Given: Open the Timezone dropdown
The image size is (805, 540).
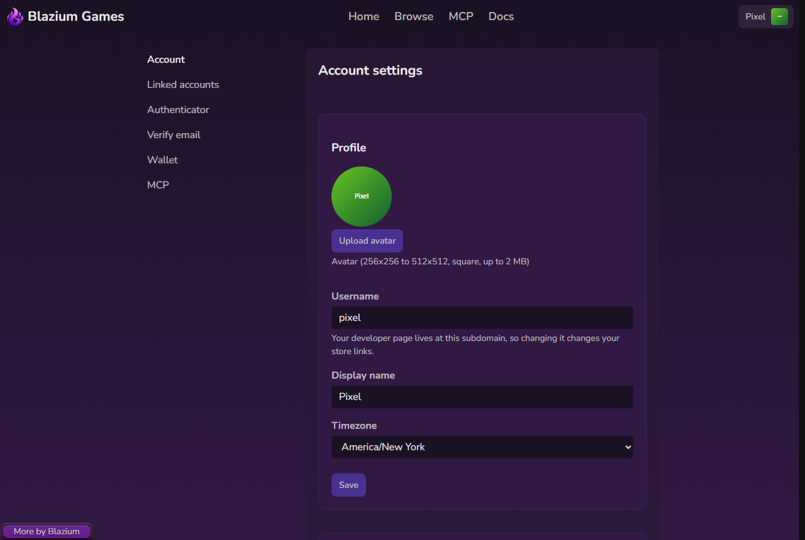Looking at the screenshot, I should pyautogui.click(x=482, y=447).
